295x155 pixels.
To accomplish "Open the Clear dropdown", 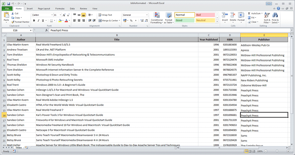I will coord(253,22).
